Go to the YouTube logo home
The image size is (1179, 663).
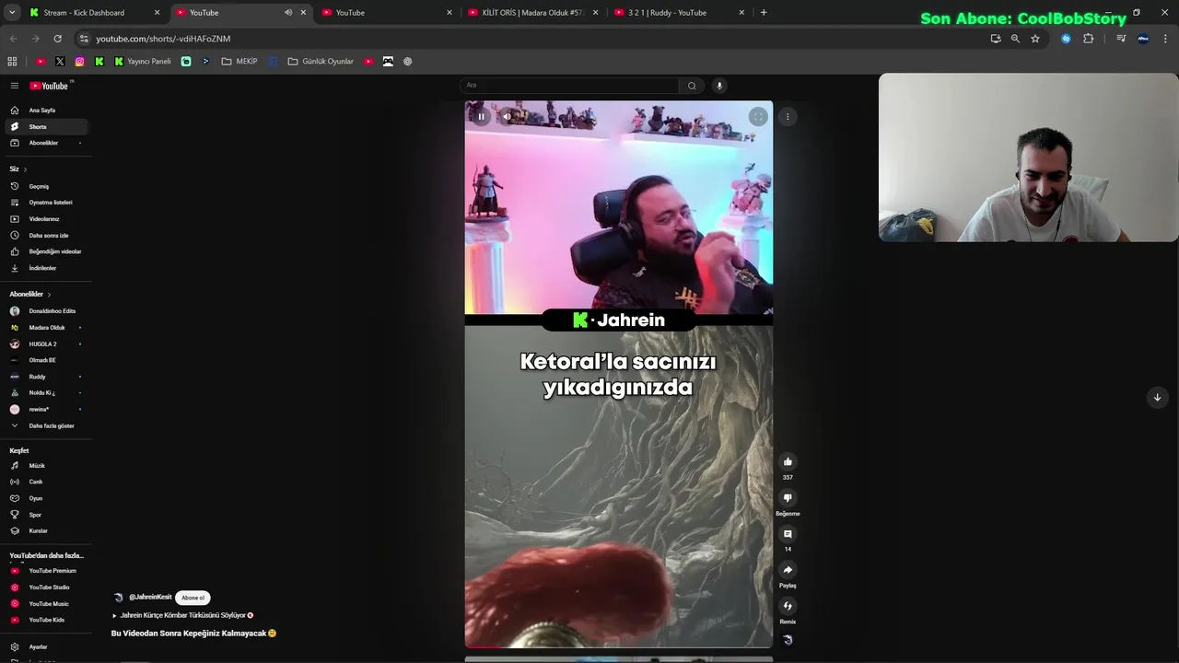[49, 86]
